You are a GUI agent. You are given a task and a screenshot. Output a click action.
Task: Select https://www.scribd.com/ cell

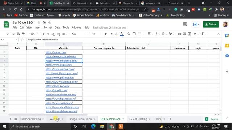(x=63, y=103)
